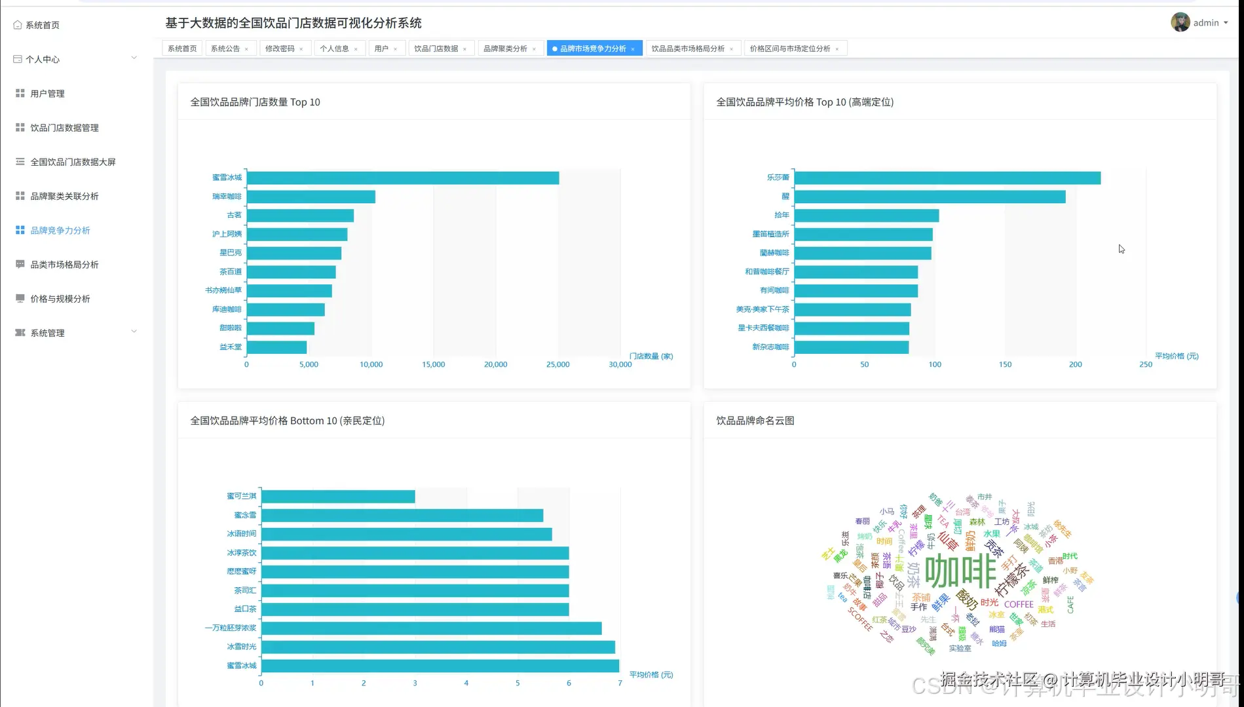Click the 益禾堂 bar in store count chart

click(x=276, y=347)
